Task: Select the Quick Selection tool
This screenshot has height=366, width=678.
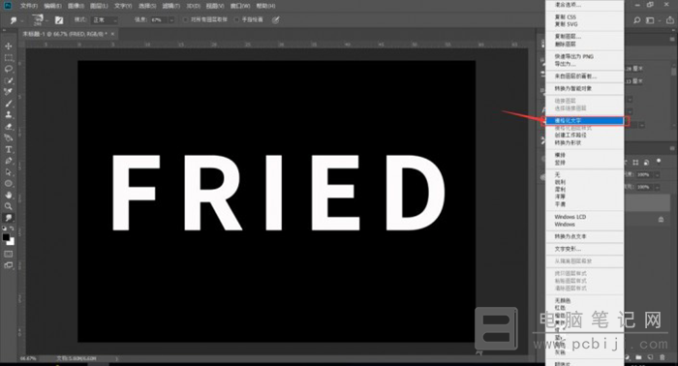Action: 8,80
